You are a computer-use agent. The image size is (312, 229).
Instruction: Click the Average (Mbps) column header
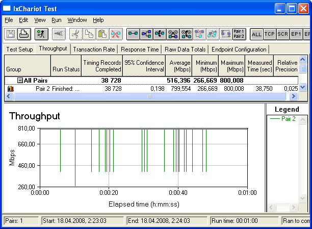pos(178,66)
